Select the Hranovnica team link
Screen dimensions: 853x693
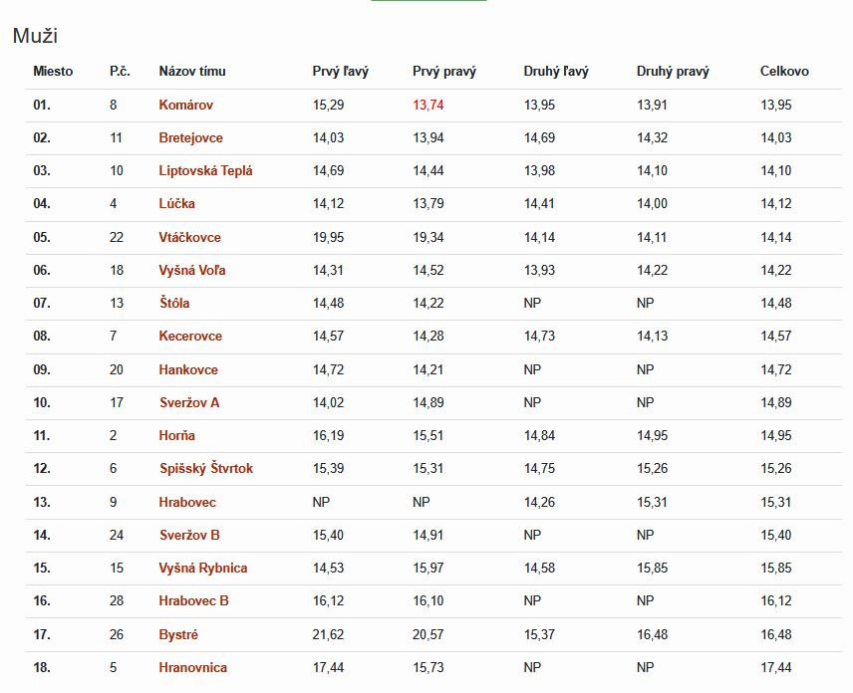tap(192, 667)
